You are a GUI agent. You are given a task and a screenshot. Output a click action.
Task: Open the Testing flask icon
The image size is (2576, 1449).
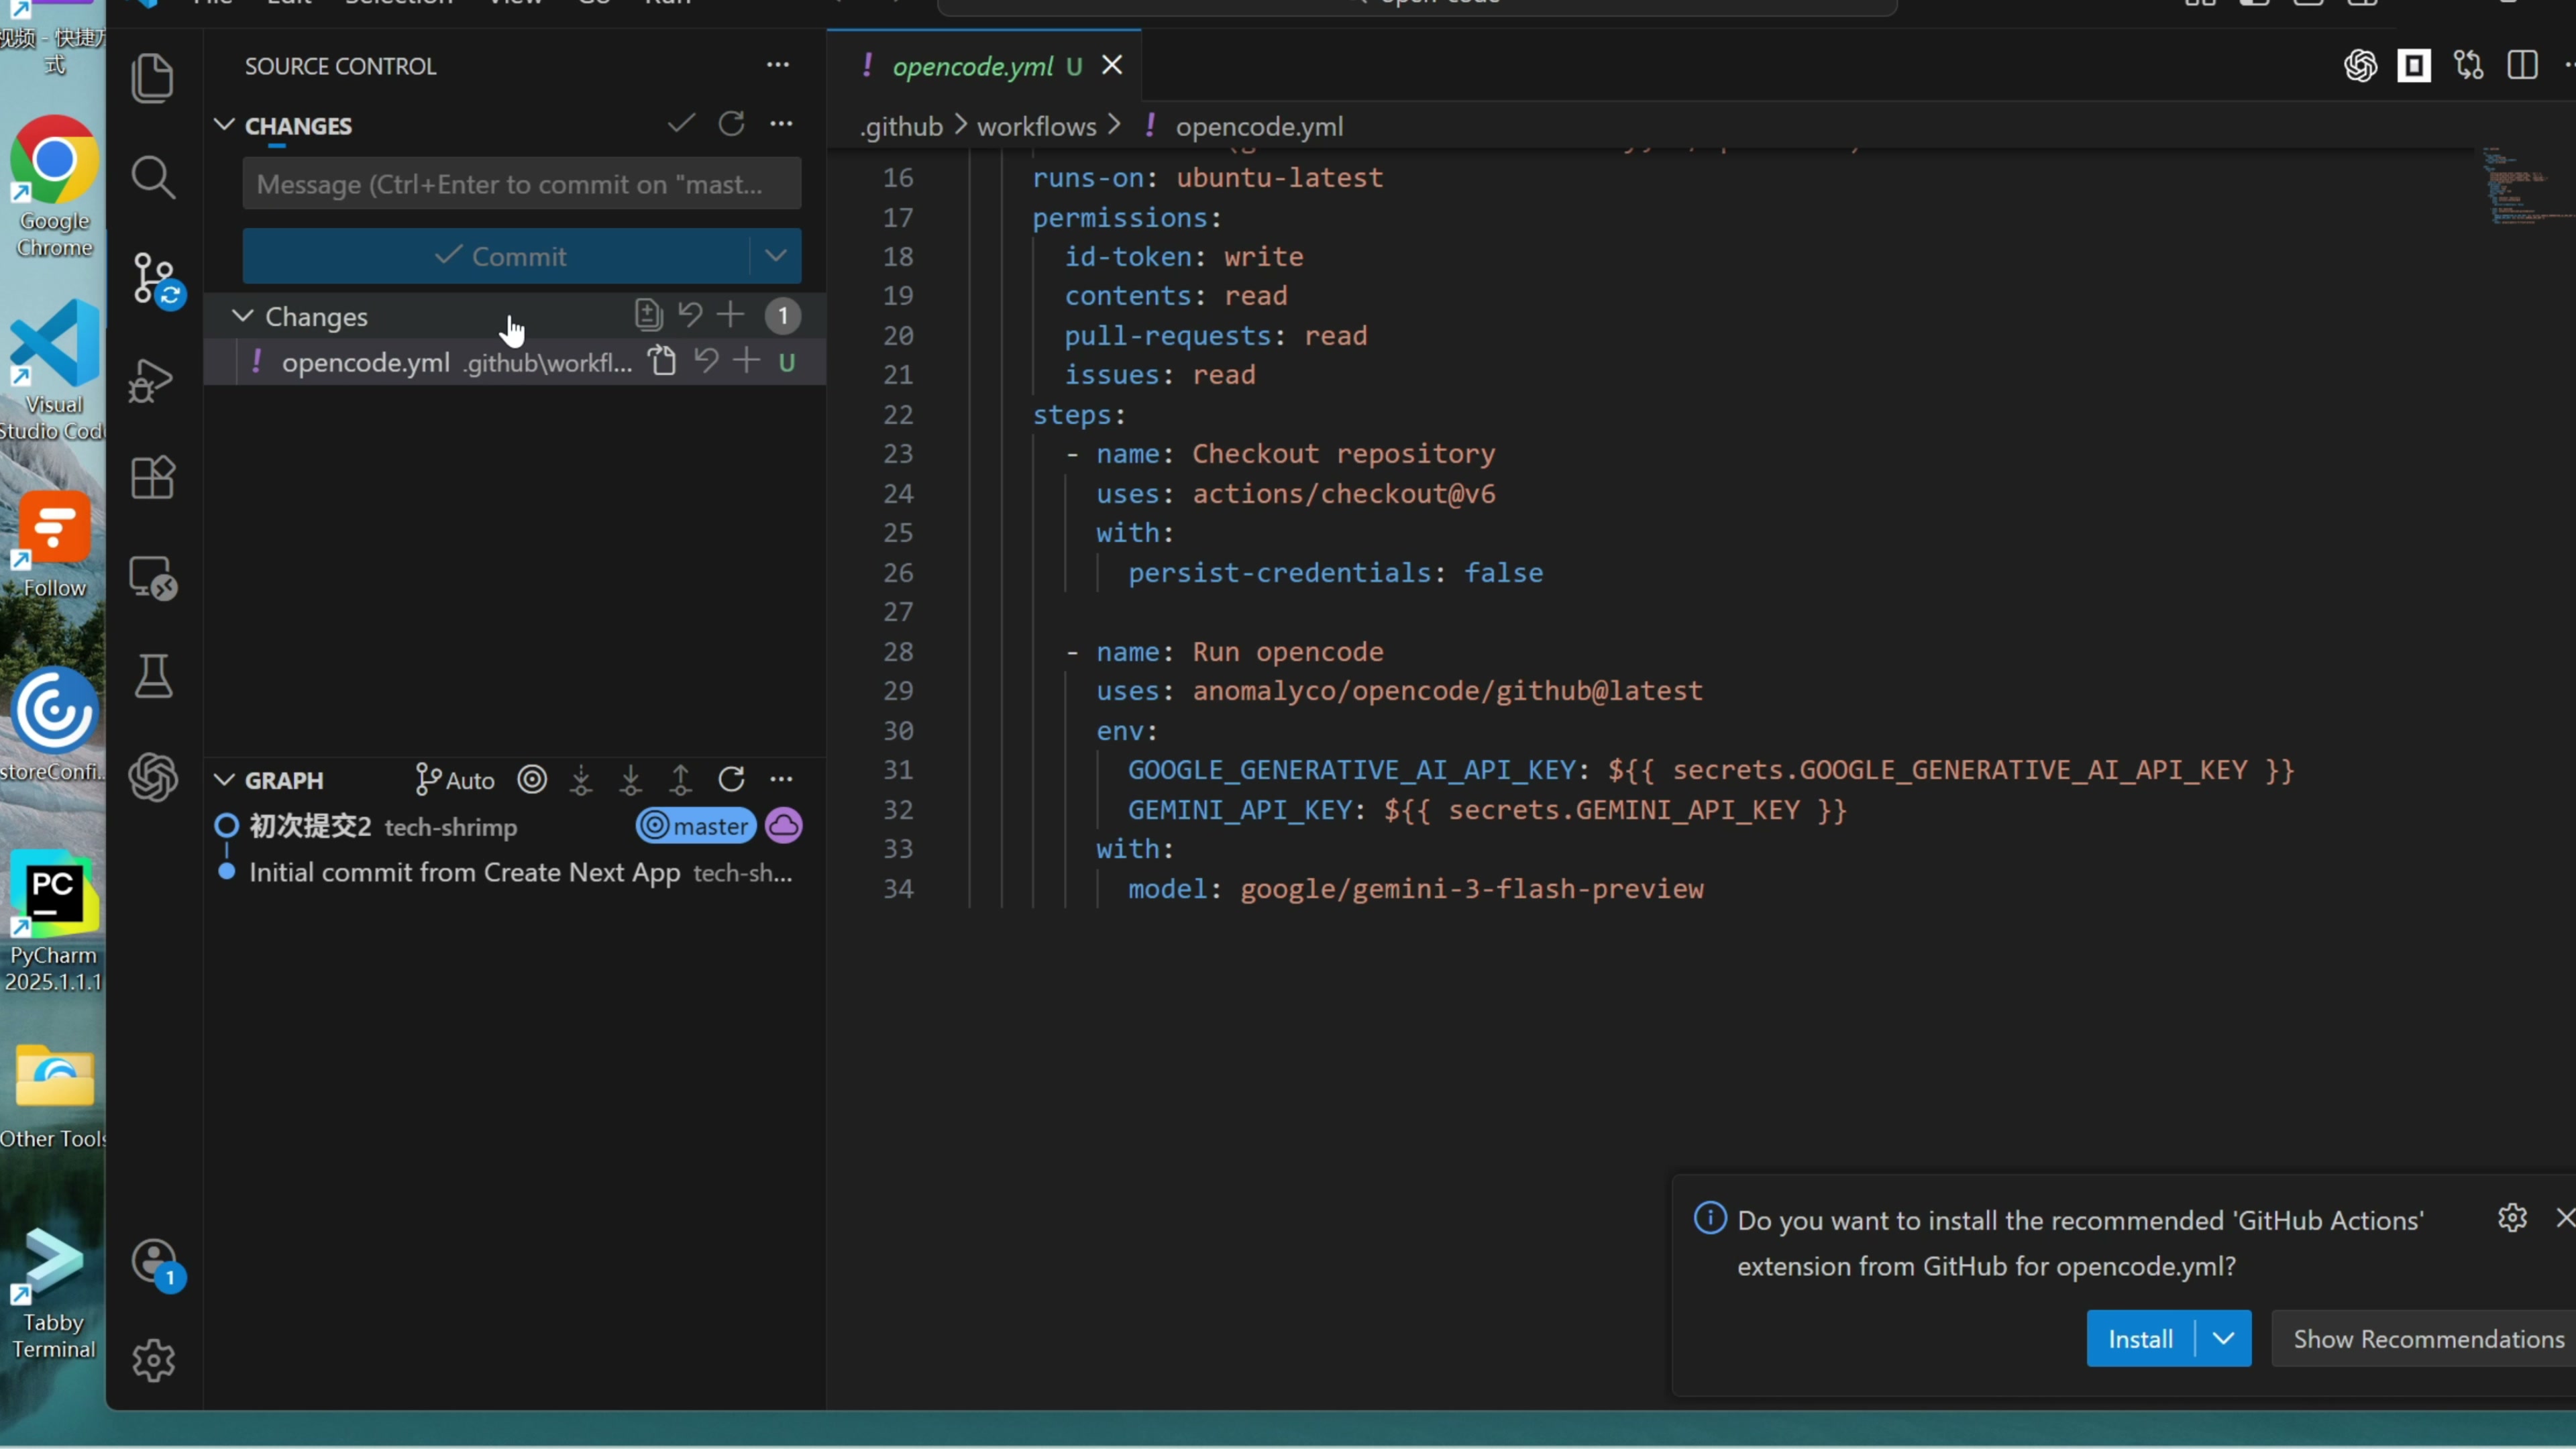tap(152, 677)
